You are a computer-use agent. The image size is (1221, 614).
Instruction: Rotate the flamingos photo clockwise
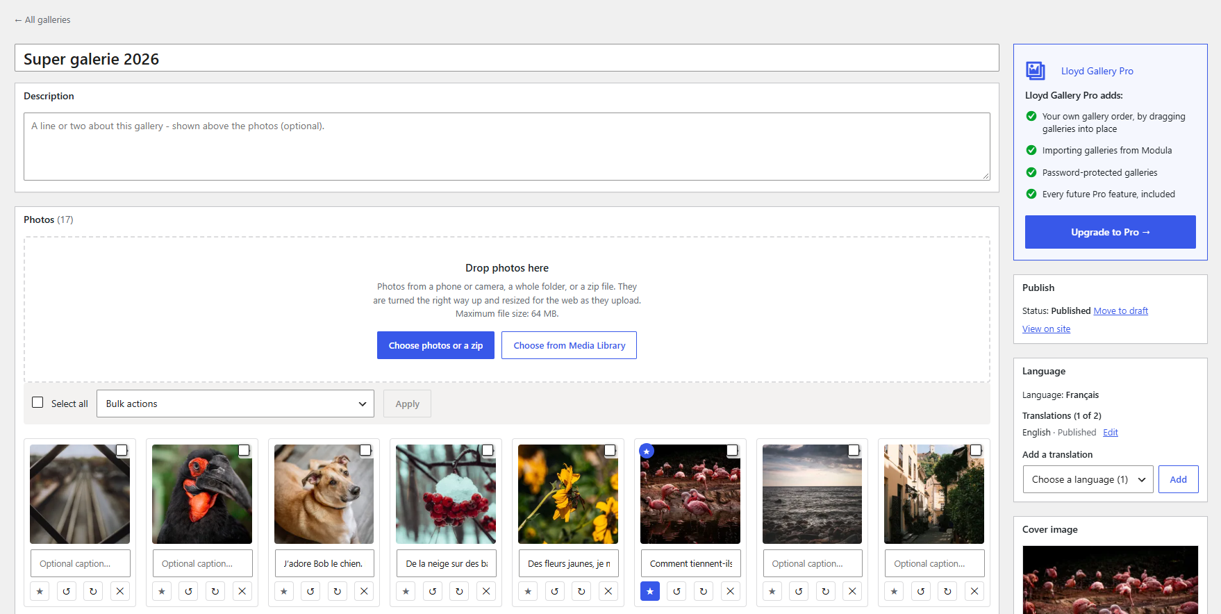[x=704, y=591]
